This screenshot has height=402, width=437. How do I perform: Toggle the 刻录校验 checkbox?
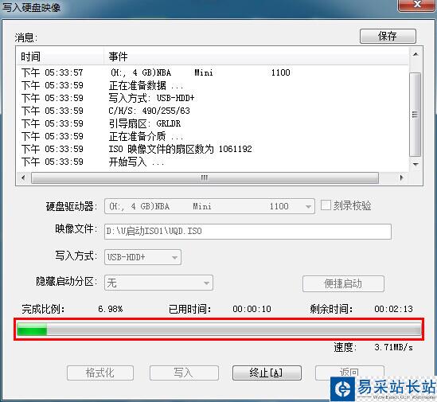coord(326,205)
